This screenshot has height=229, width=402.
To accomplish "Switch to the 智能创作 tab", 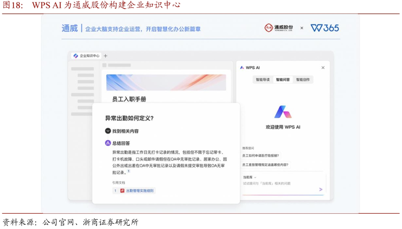I will tap(303, 79).
